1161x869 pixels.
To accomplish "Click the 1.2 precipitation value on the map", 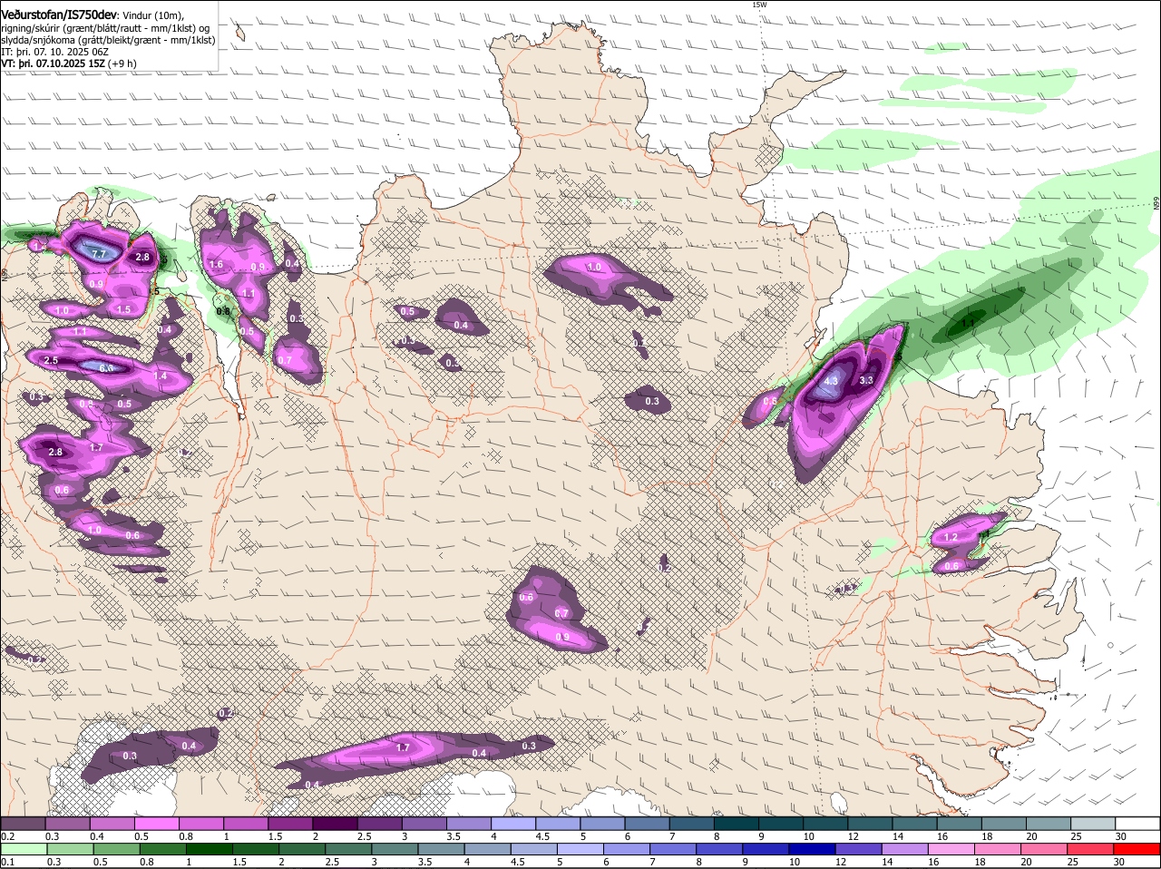I will tap(951, 537).
